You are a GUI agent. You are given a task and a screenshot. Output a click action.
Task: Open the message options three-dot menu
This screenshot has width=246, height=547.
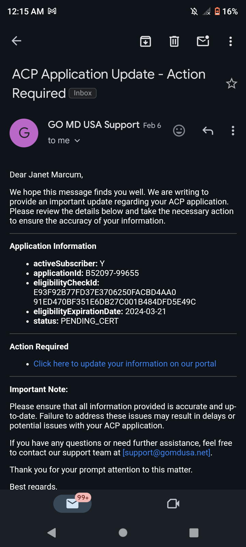click(233, 131)
